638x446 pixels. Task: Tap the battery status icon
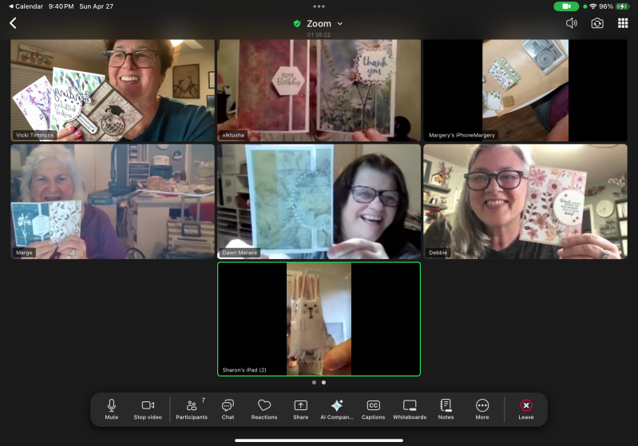tap(622, 6)
